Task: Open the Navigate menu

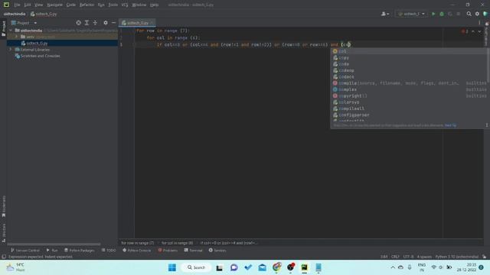Action: (54, 5)
